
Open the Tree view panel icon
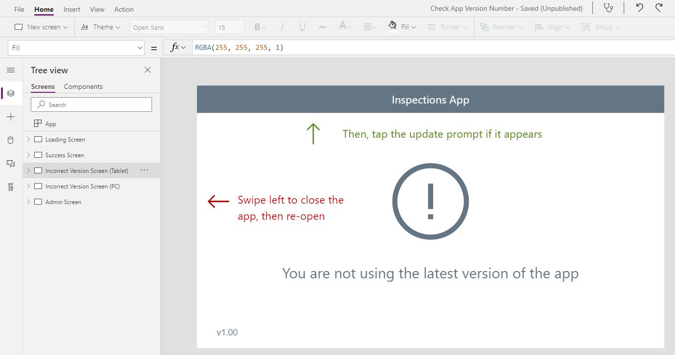tap(11, 93)
